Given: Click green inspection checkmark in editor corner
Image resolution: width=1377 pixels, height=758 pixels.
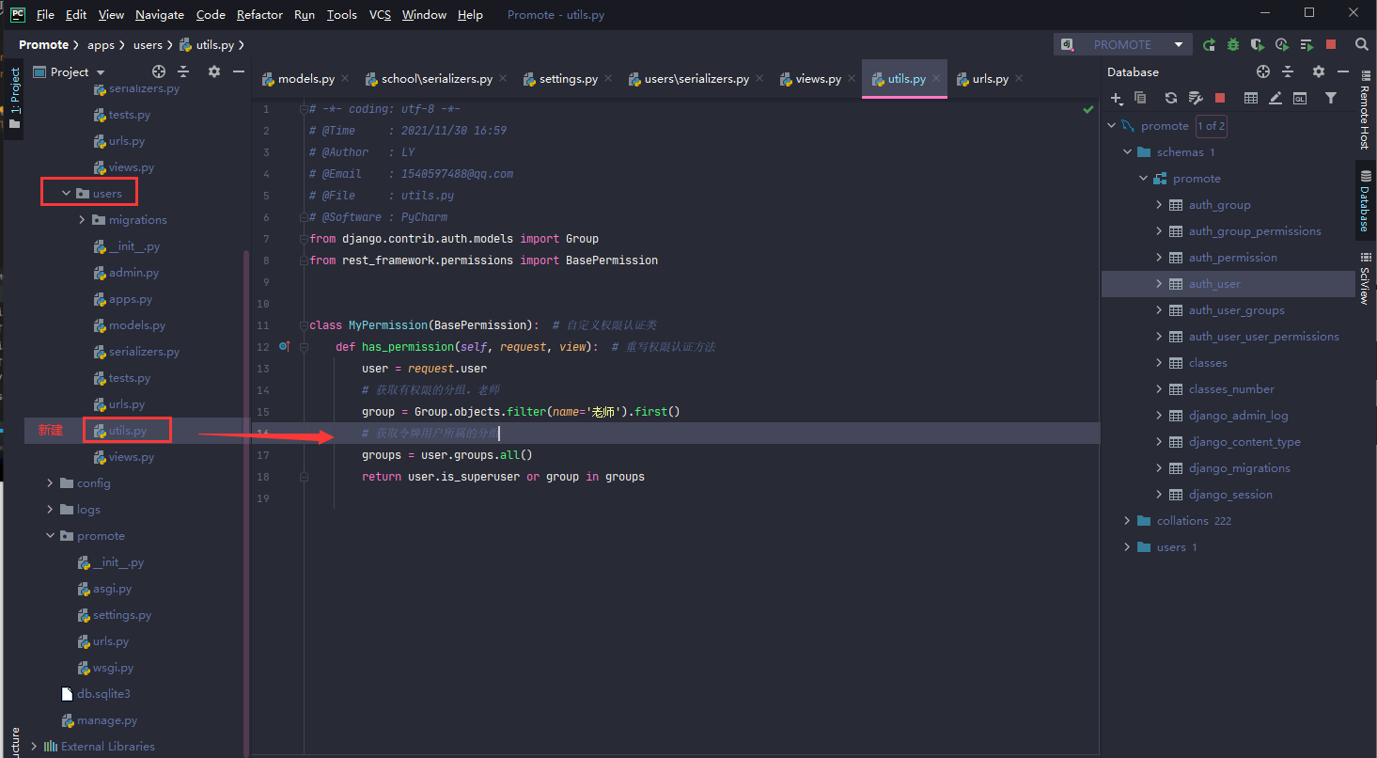Looking at the screenshot, I should point(1088,110).
